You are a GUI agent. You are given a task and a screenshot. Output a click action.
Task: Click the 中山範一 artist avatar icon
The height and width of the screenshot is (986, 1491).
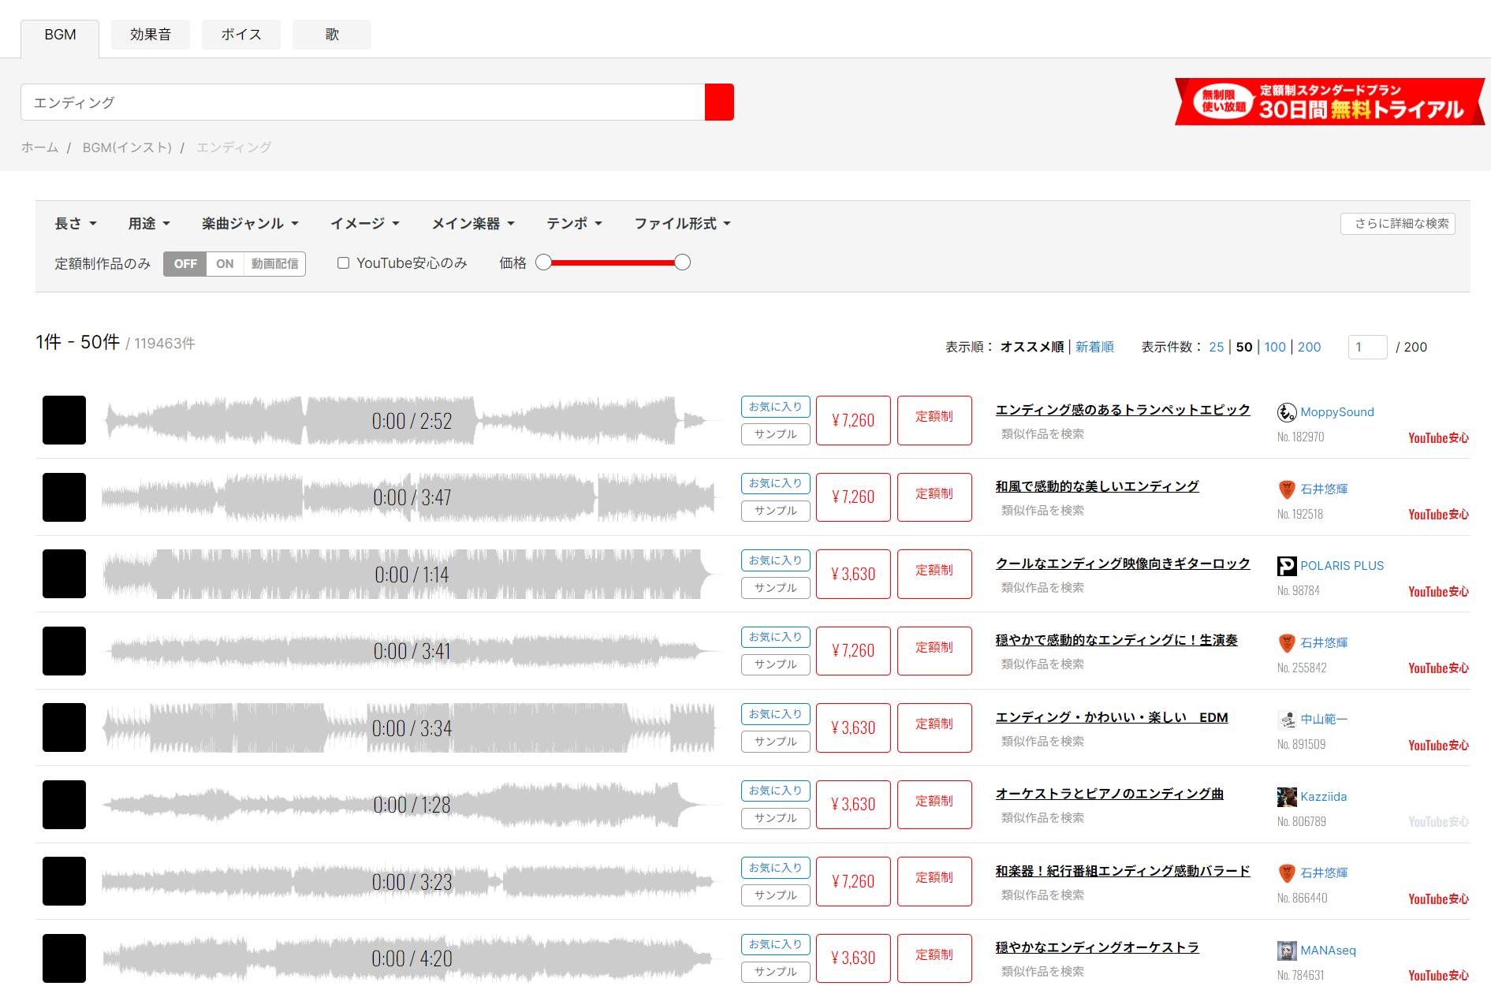[x=1286, y=720]
